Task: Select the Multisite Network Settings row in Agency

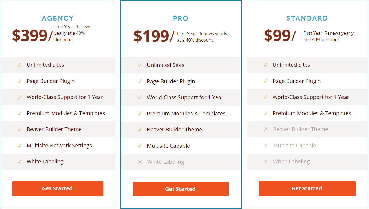Action: point(59,146)
